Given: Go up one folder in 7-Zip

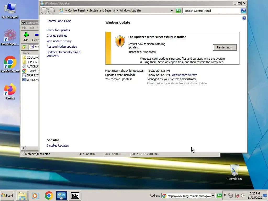Looking at the screenshot, I should (x=24, y=47).
